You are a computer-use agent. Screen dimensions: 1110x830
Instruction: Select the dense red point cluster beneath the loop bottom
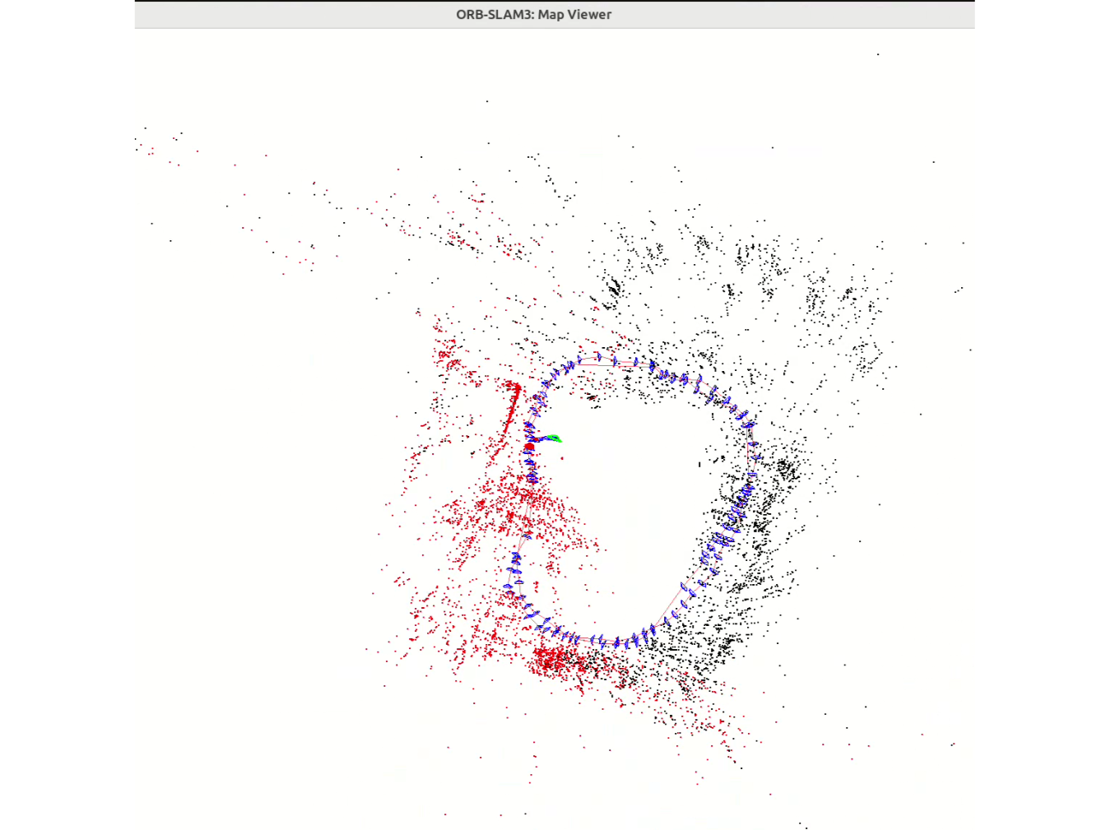[555, 658]
